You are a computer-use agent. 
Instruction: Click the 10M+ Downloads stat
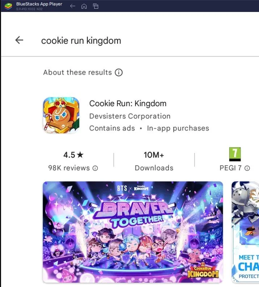tap(154, 161)
